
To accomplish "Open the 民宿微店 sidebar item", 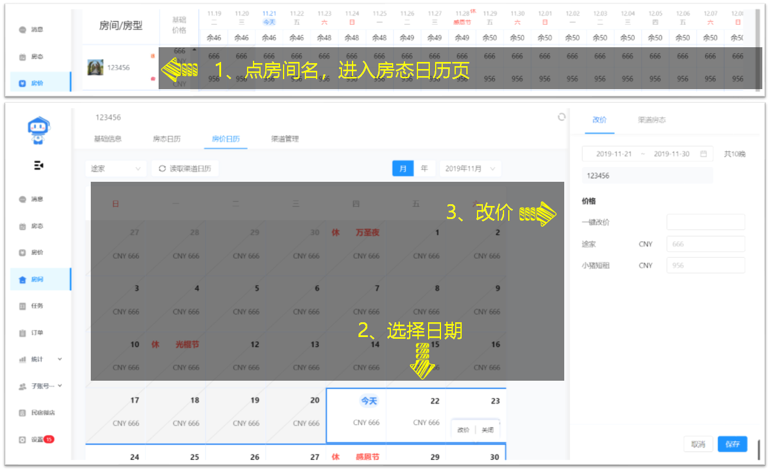I will [37, 413].
